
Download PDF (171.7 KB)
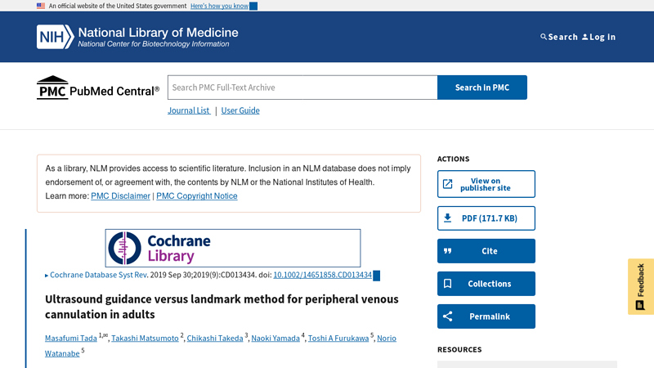pos(486,218)
